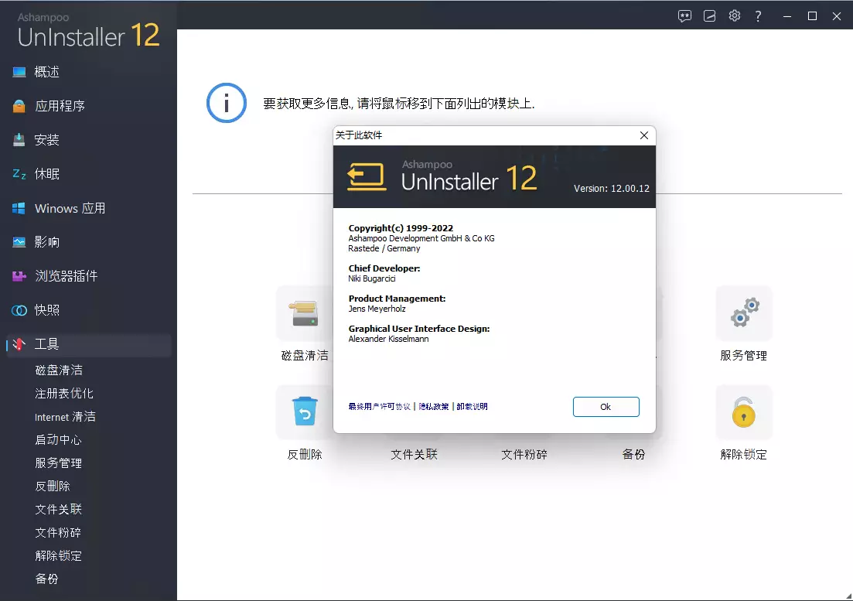Select 影响 label in the sidebar
This screenshot has width=853, height=601.
click(46, 242)
